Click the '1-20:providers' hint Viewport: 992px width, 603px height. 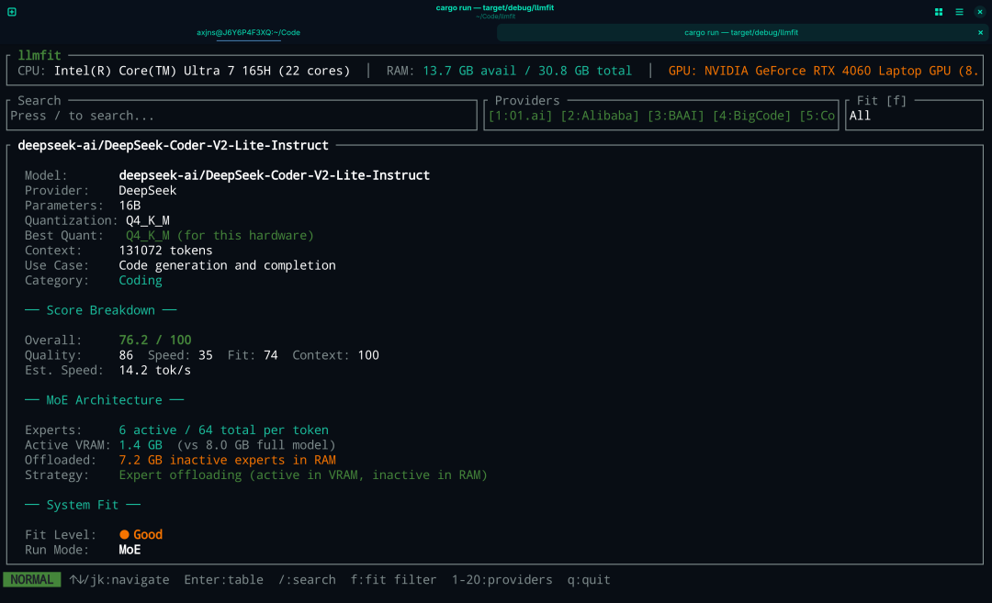pos(502,580)
